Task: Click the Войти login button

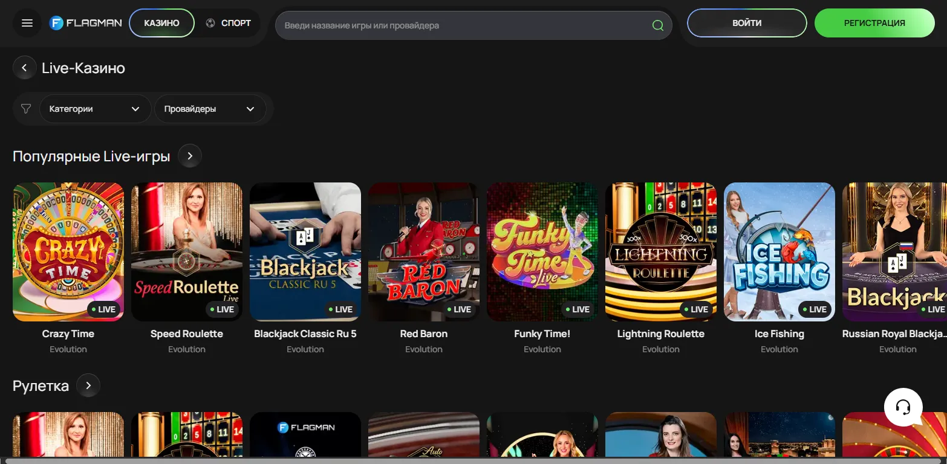Action: click(x=747, y=23)
